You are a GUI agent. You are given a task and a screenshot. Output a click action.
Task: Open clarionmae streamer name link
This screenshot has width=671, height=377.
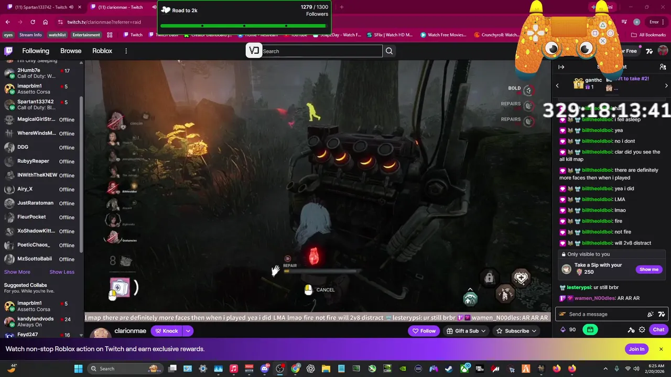[x=130, y=331]
